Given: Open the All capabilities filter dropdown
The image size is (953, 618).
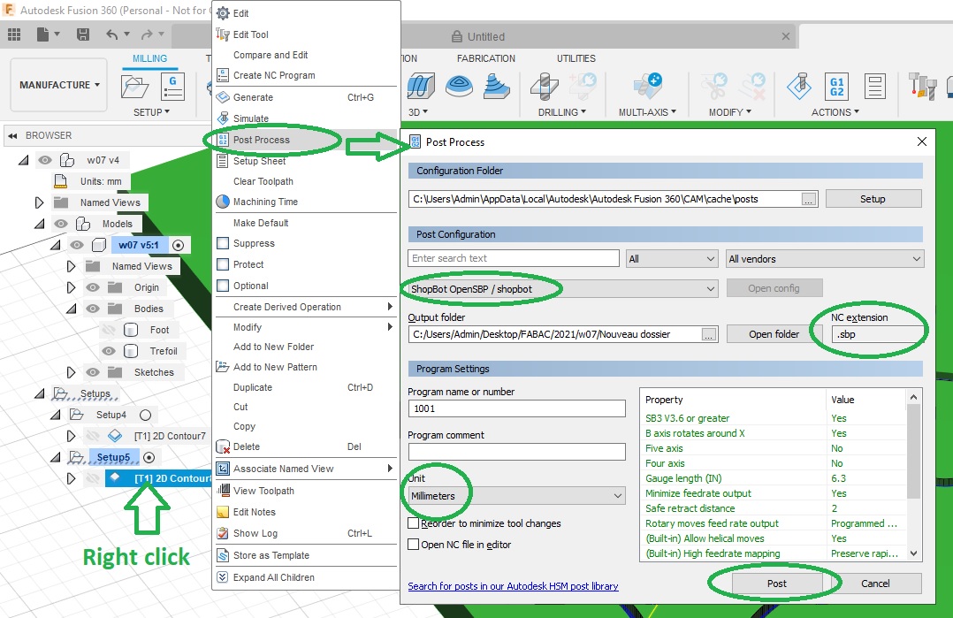Looking at the screenshot, I should (672, 259).
